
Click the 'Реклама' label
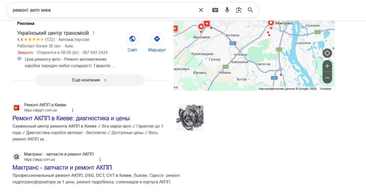click(x=26, y=23)
